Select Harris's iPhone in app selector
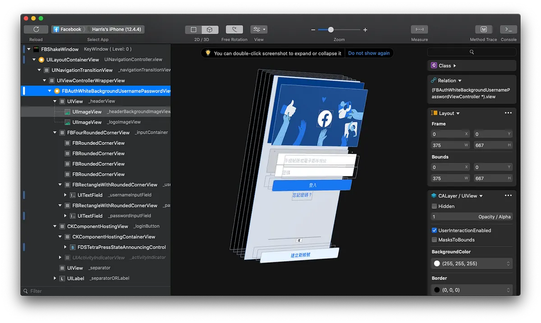Image resolution: width=541 pixels, height=323 pixels. (115, 29)
